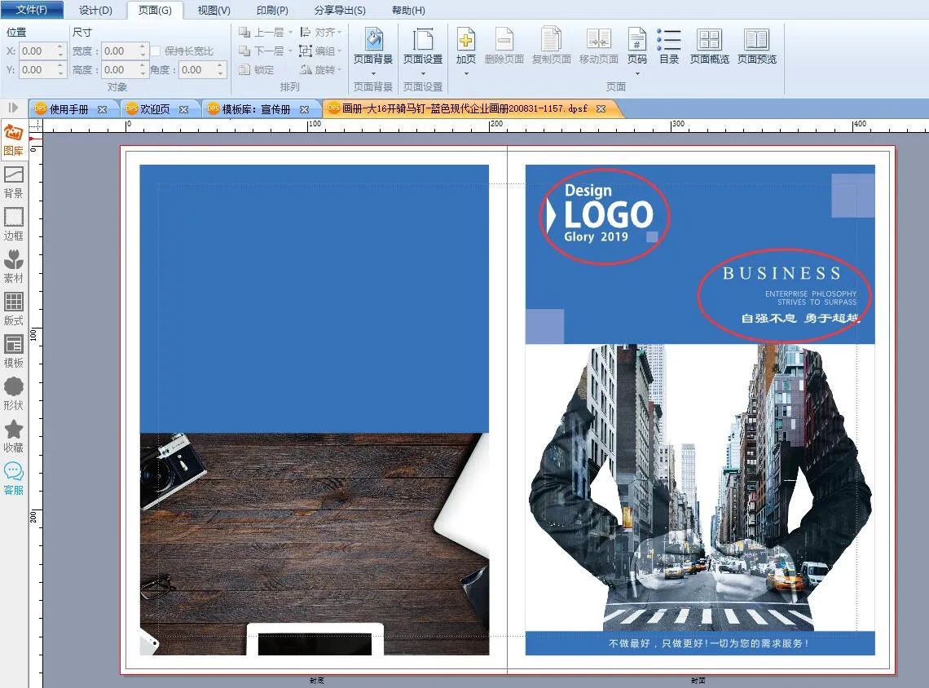Image resolution: width=929 pixels, height=688 pixels.
Task: Open the 文件(F) menu
Action: click(x=32, y=10)
